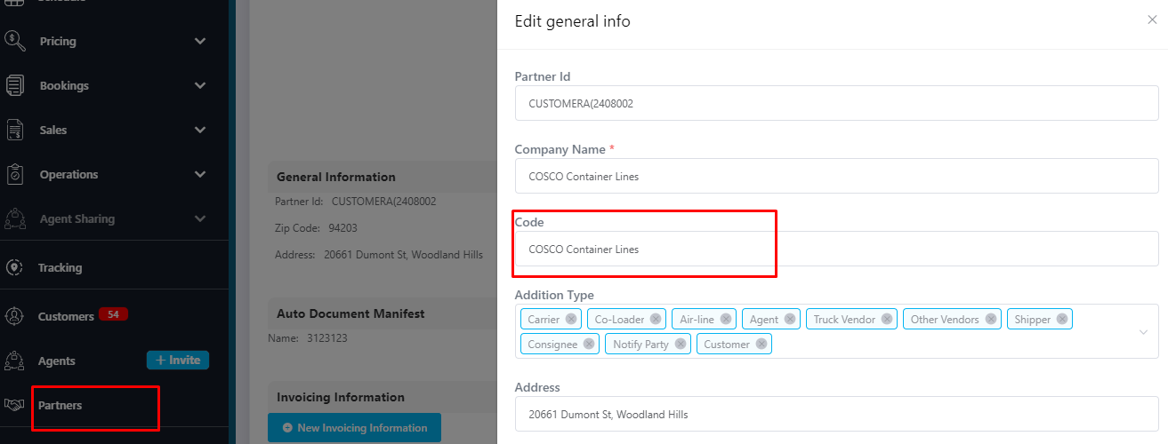Click the Customers count badge 54

[x=112, y=314]
